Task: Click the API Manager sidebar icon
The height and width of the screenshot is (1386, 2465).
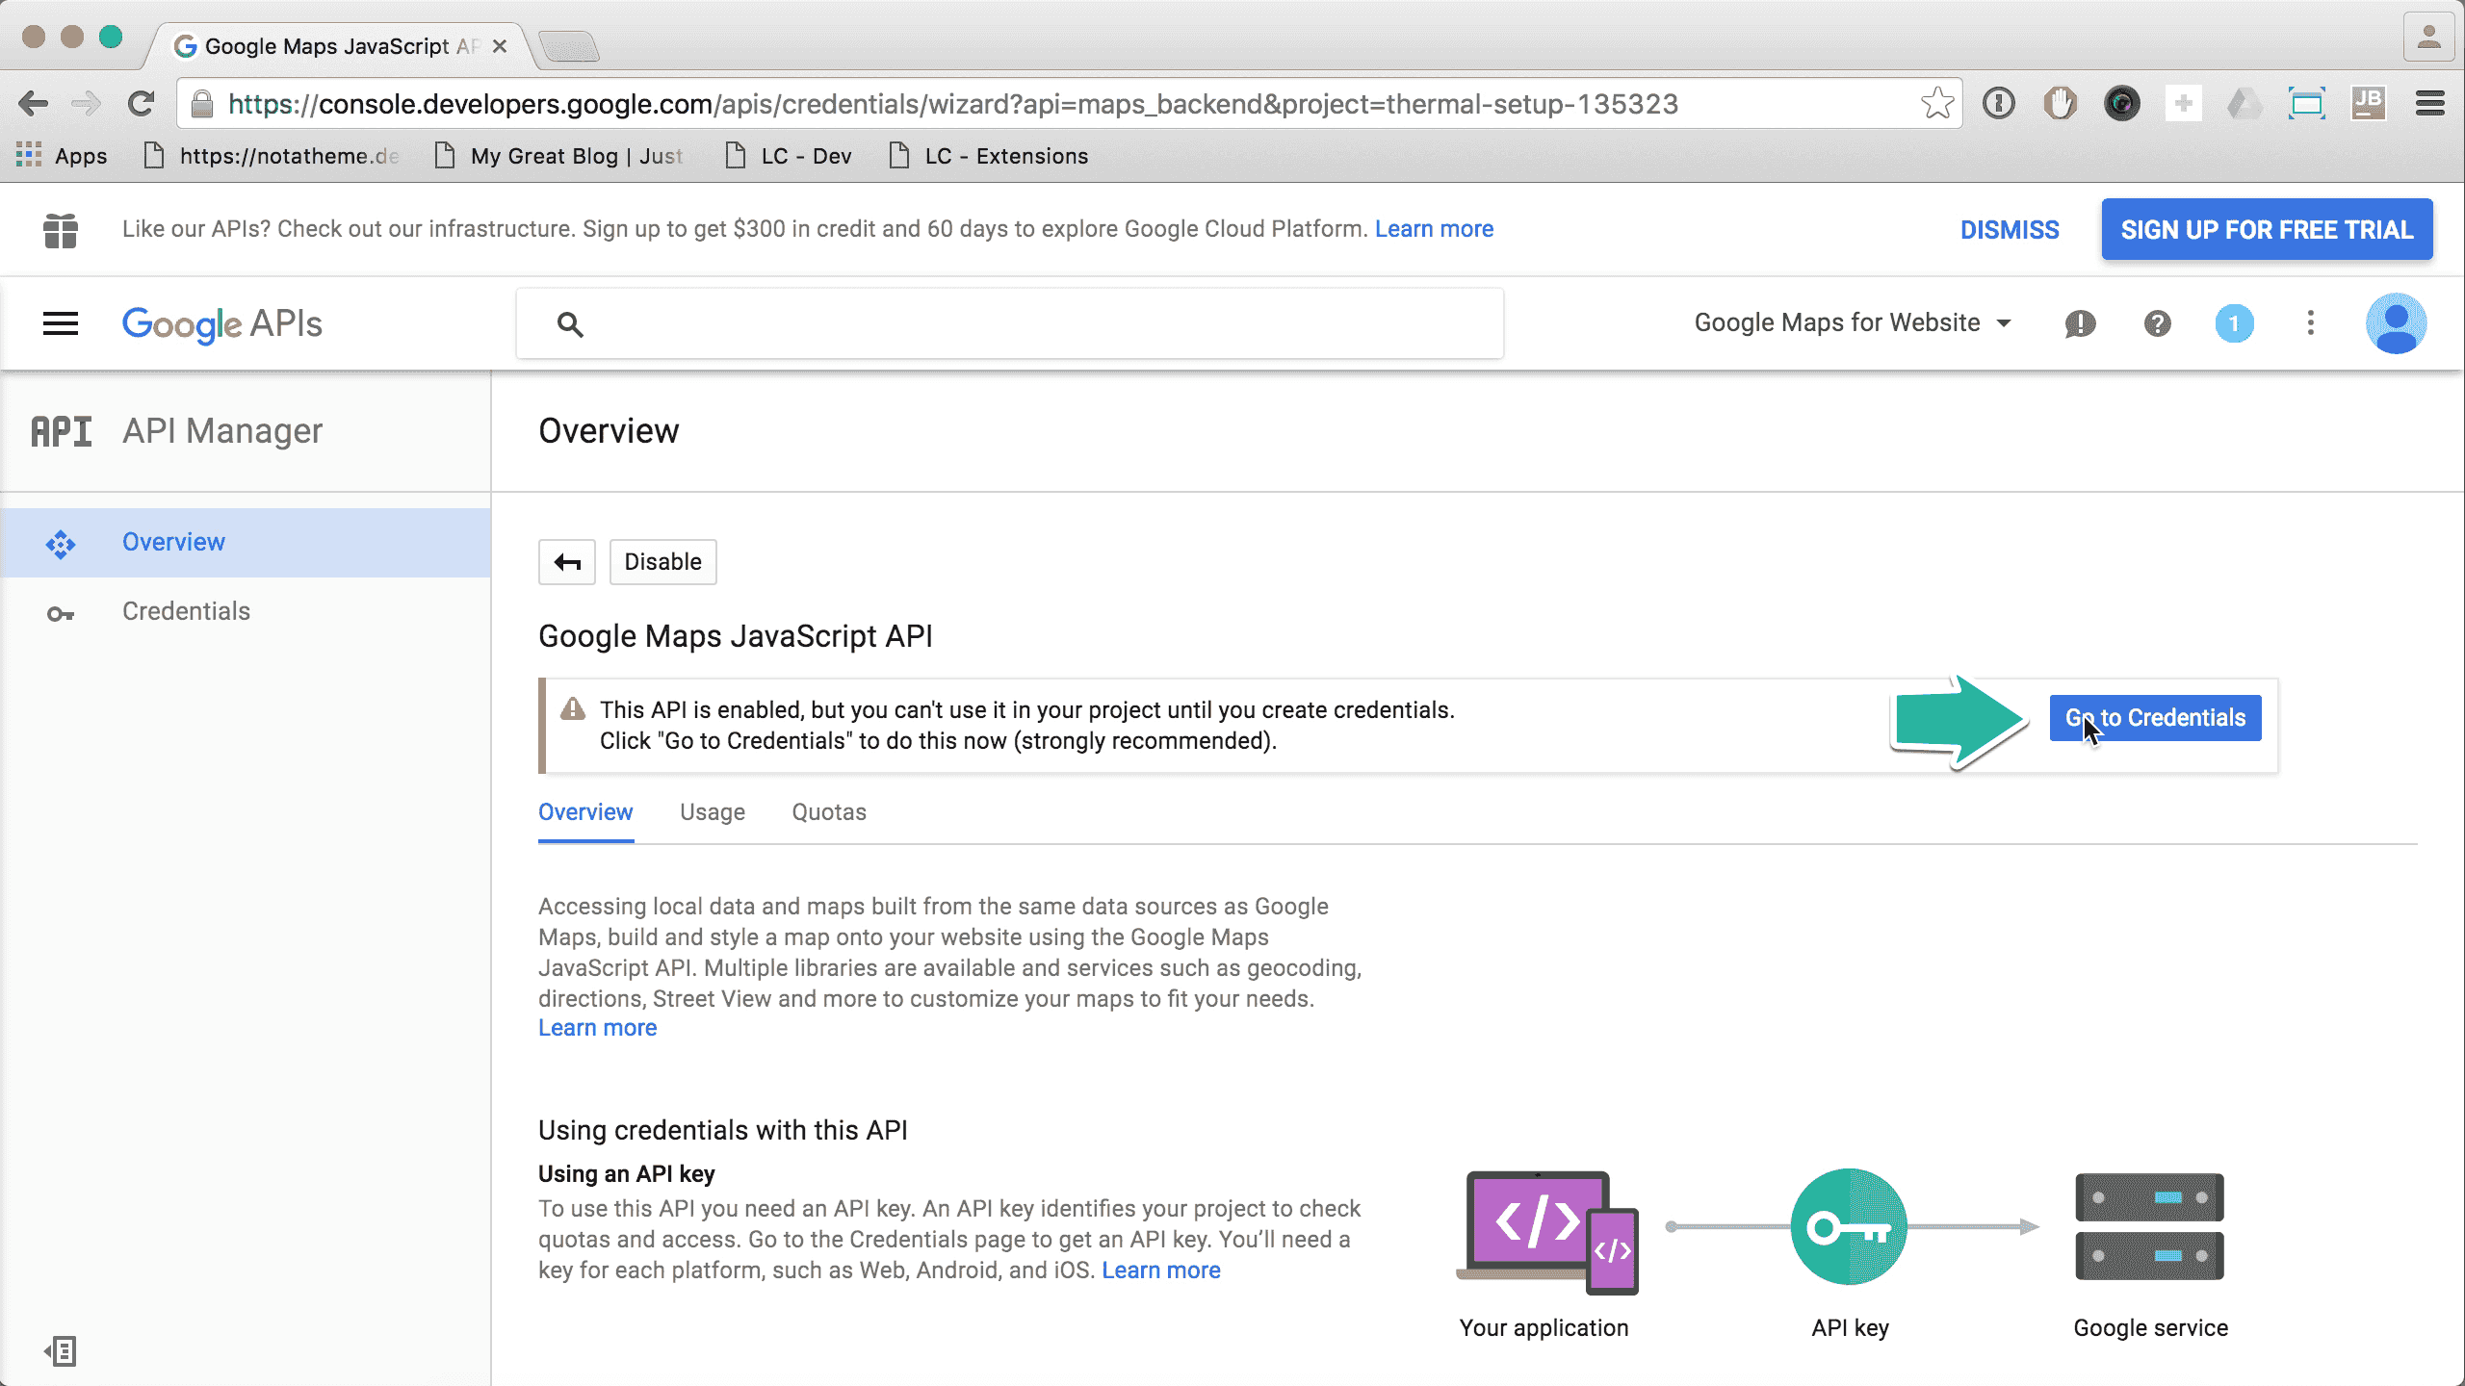Action: (61, 428)
